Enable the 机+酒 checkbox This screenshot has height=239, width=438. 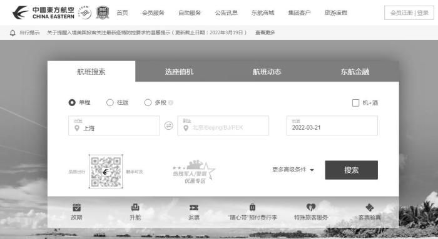[x=355, y=103]
